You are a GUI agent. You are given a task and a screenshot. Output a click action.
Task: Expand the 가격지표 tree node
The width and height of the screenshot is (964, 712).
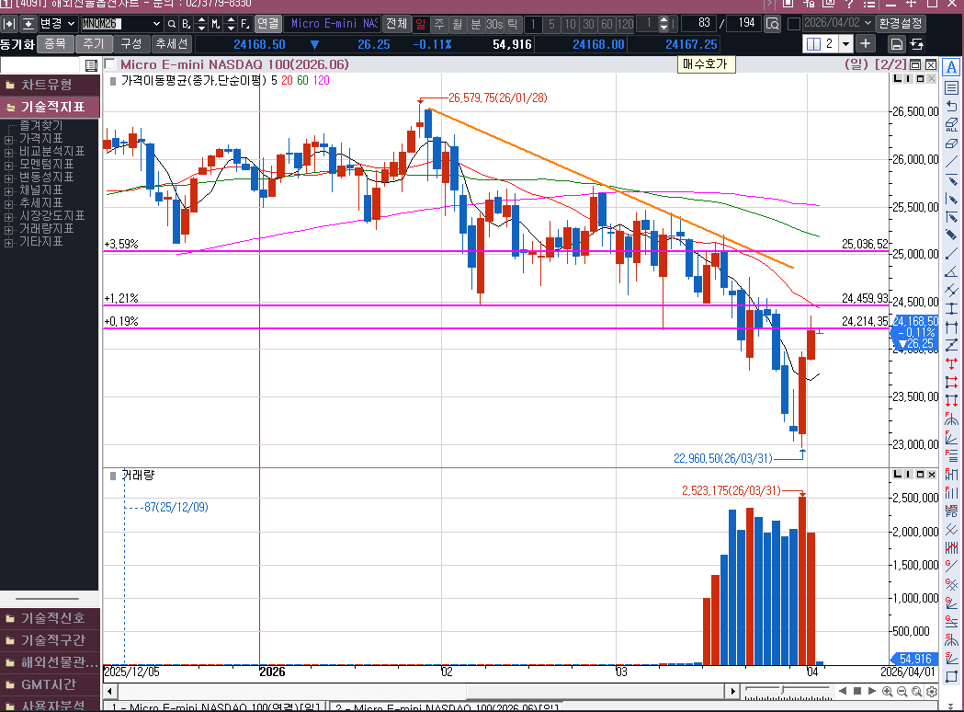coord(8,138)
